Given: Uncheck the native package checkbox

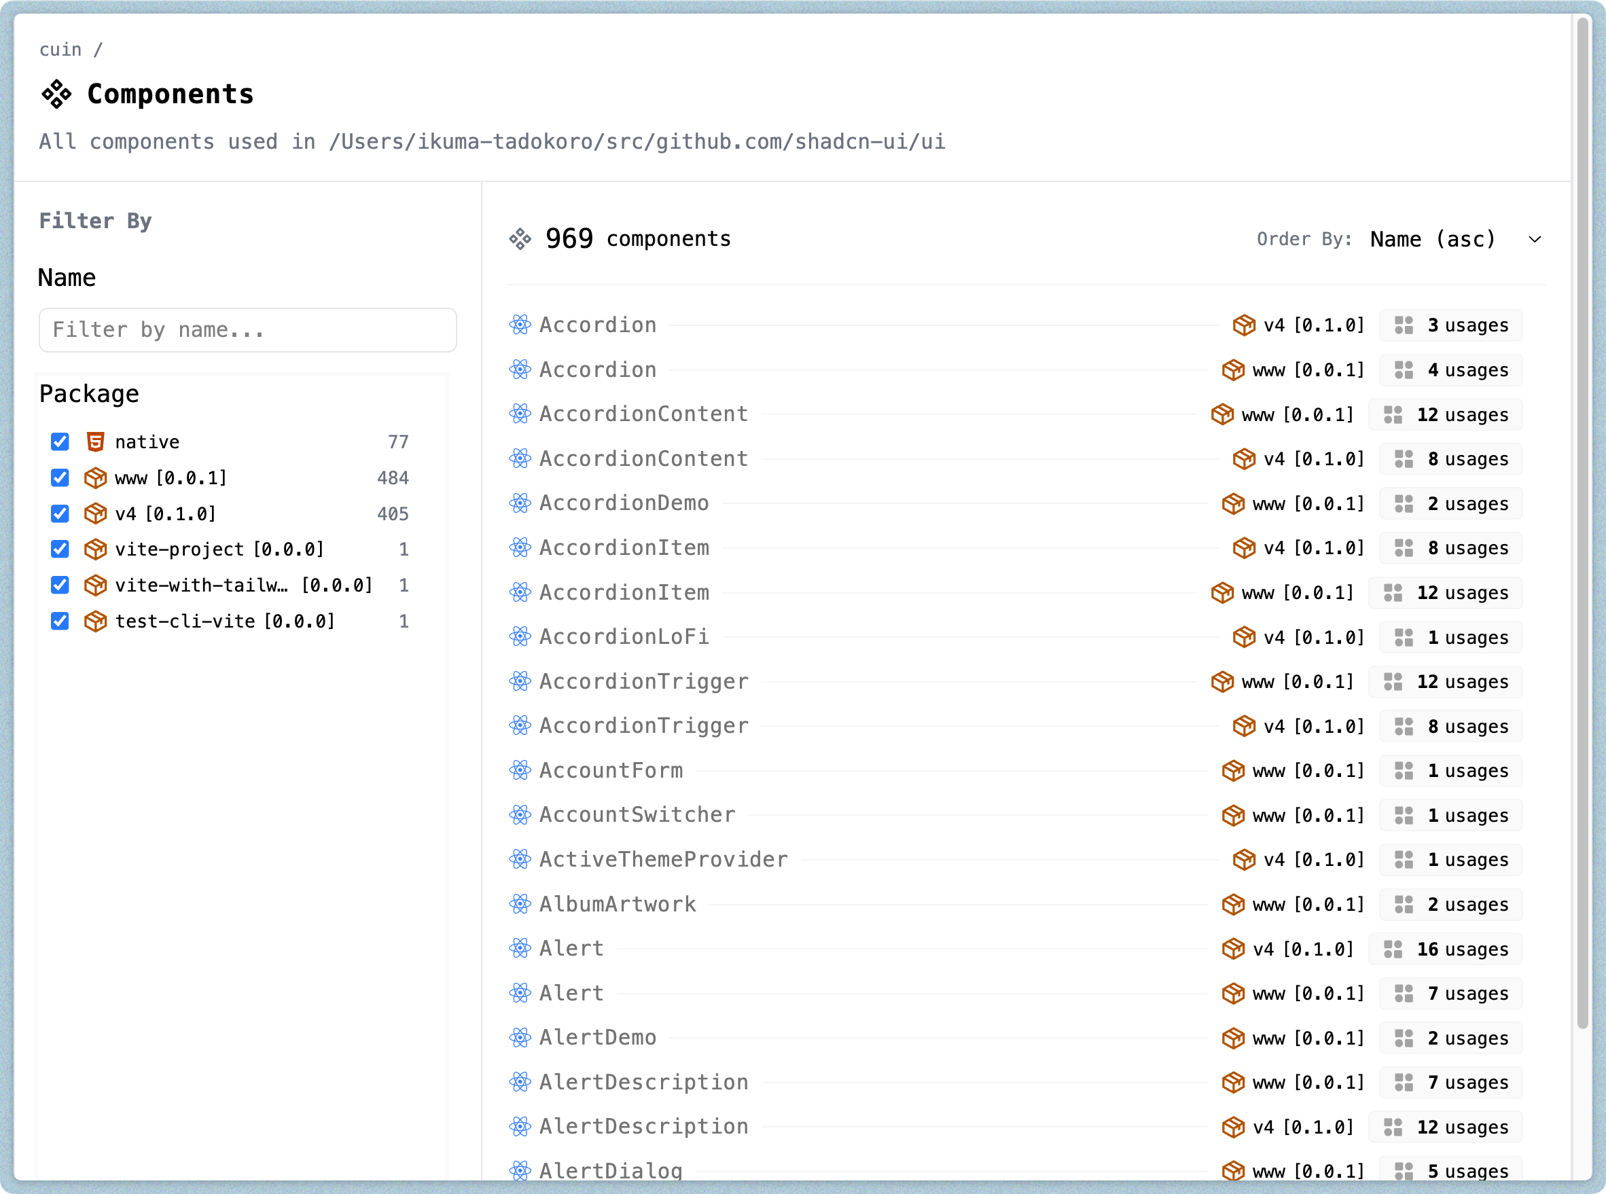Looking at the screenshot, I should click(x=60, y=441).
